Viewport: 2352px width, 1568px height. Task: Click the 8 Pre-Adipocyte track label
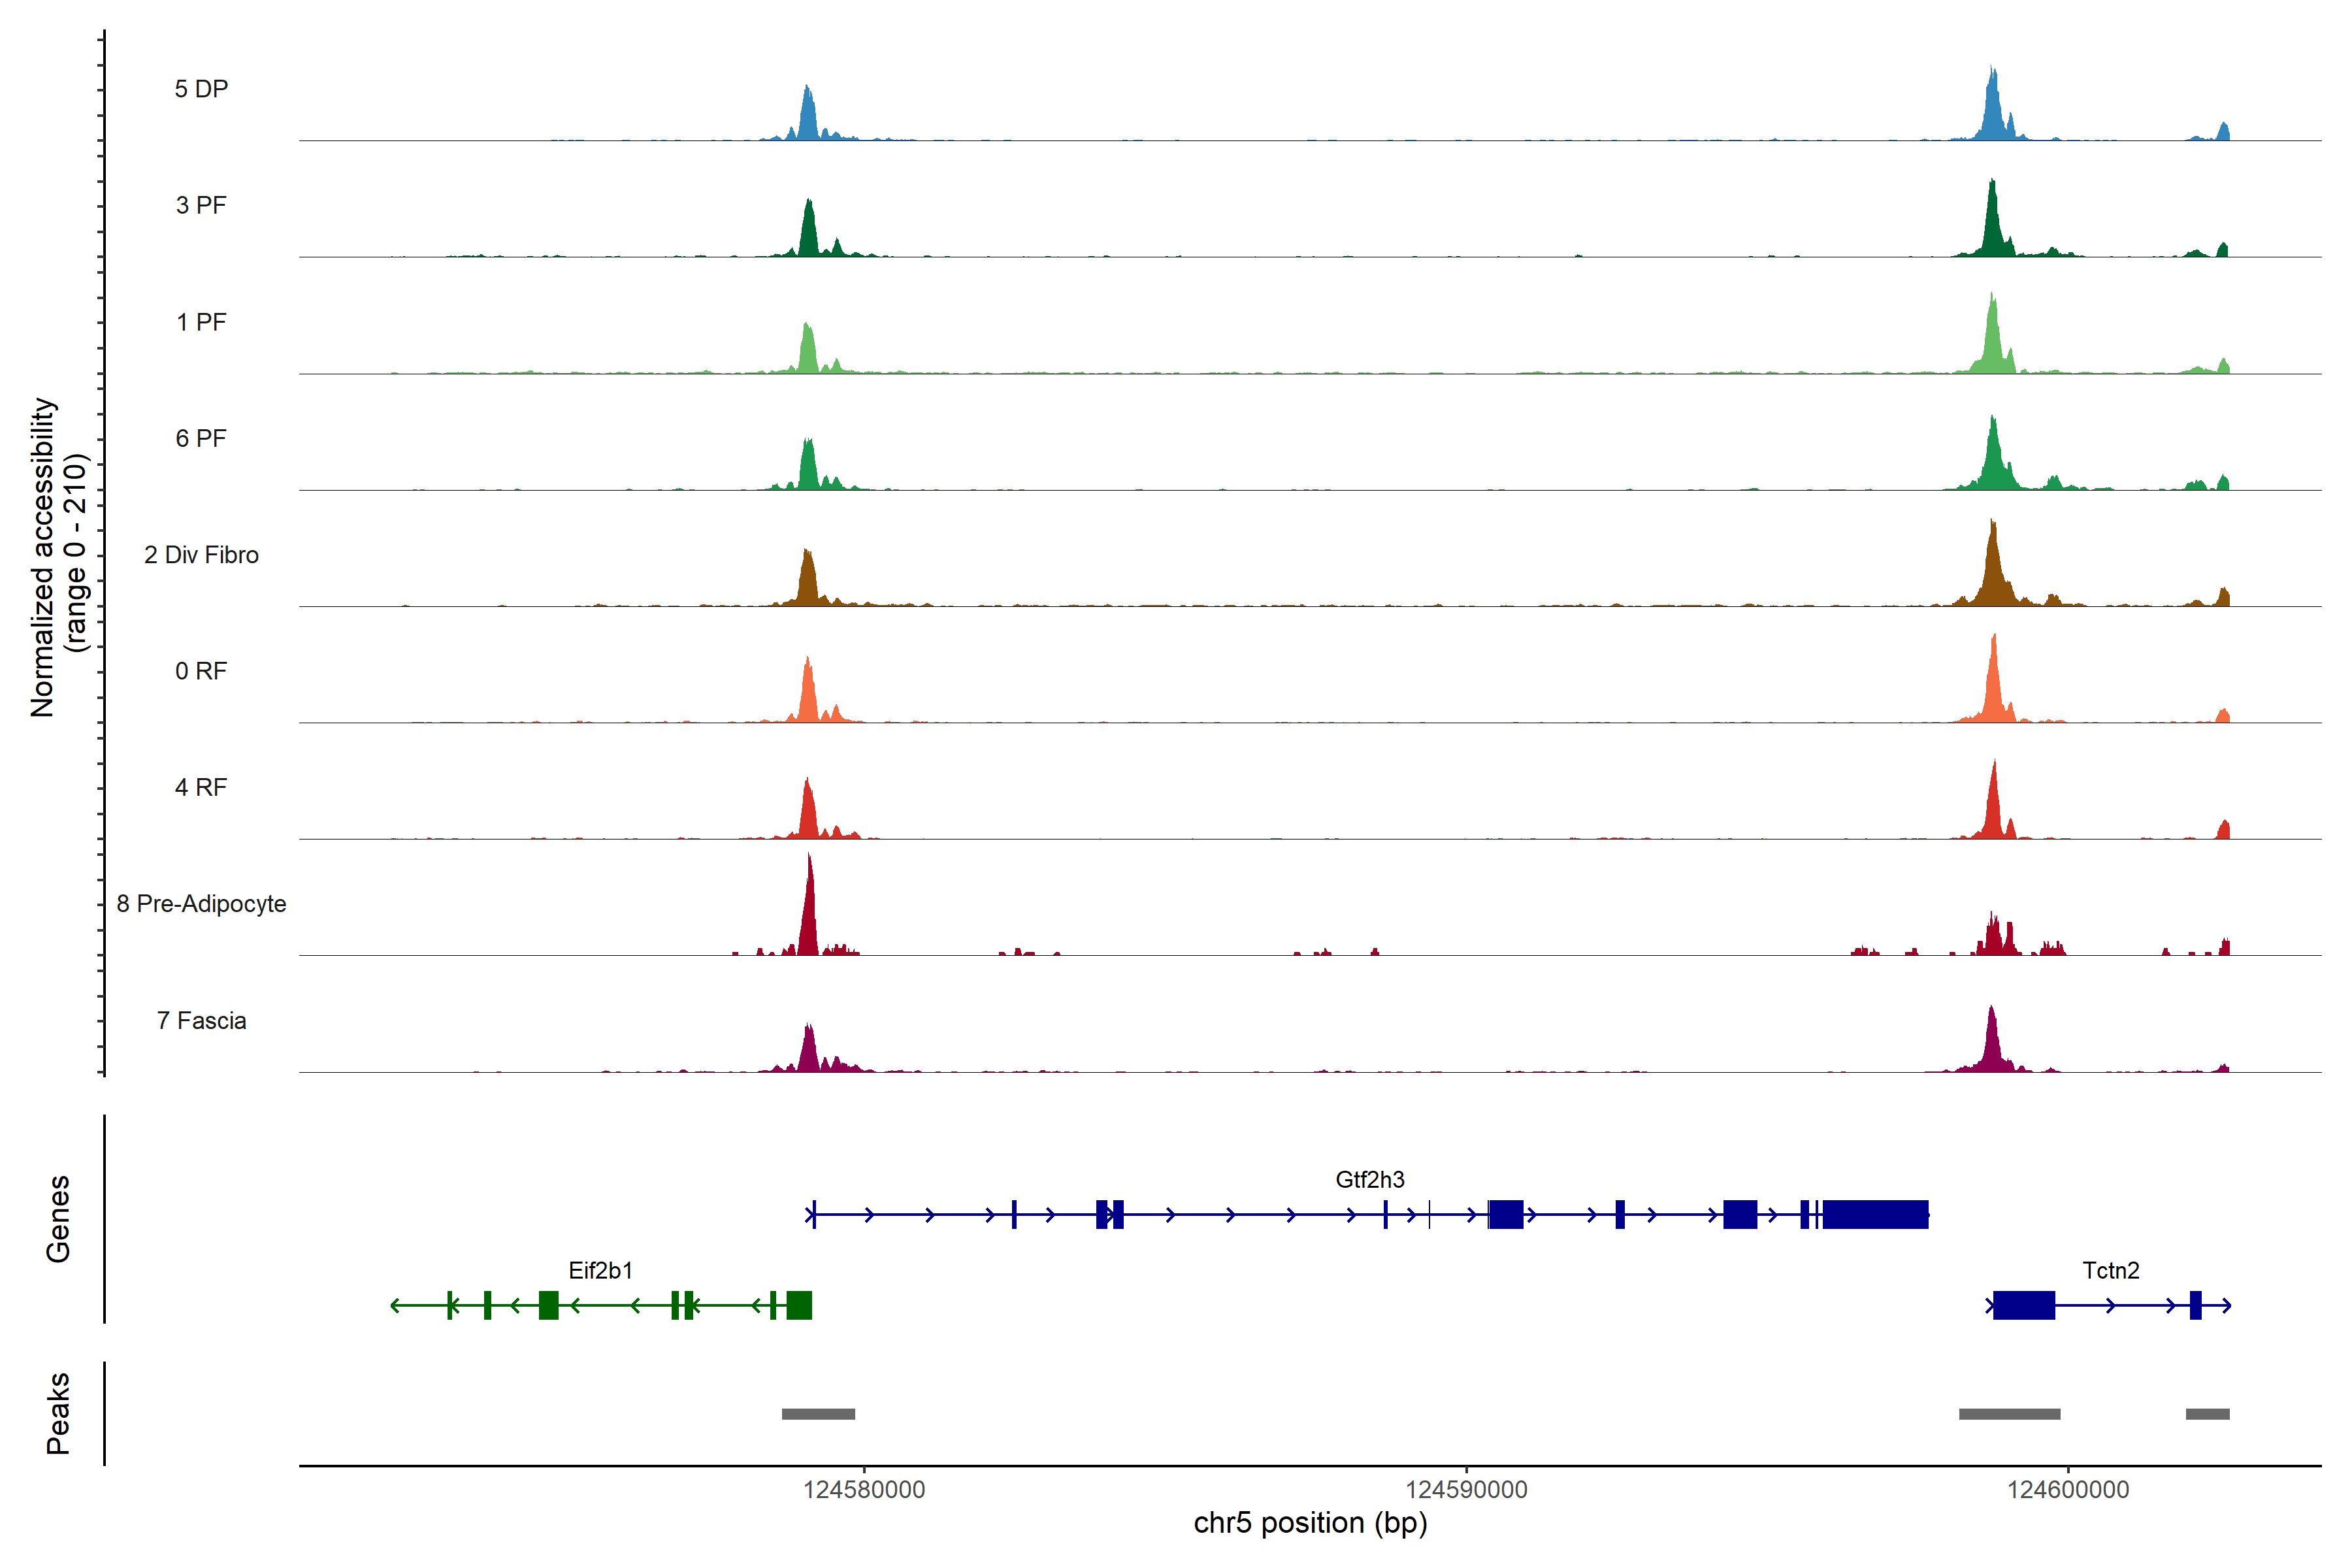201,904
